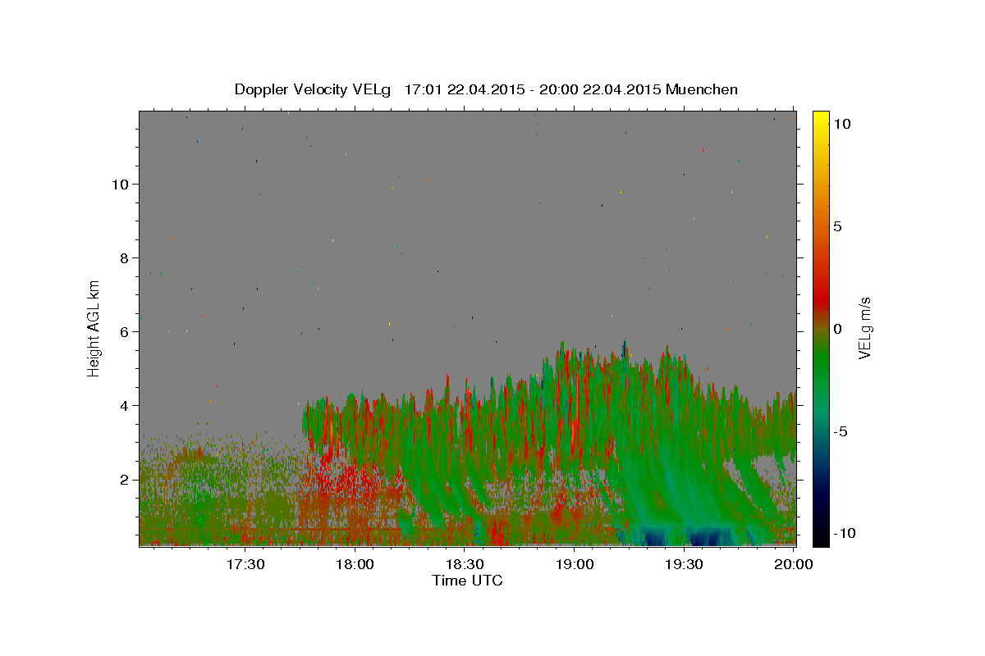Click the colorbar label '5'
This screenshot has width=985, height=656.
(837, 226)
